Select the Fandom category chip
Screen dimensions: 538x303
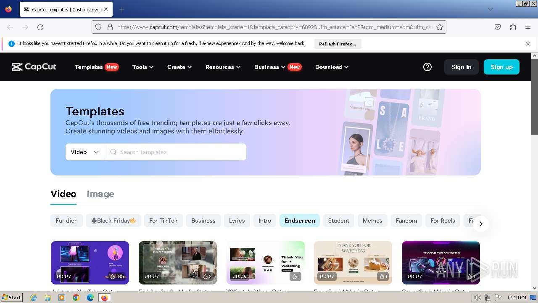click(406, 221)
